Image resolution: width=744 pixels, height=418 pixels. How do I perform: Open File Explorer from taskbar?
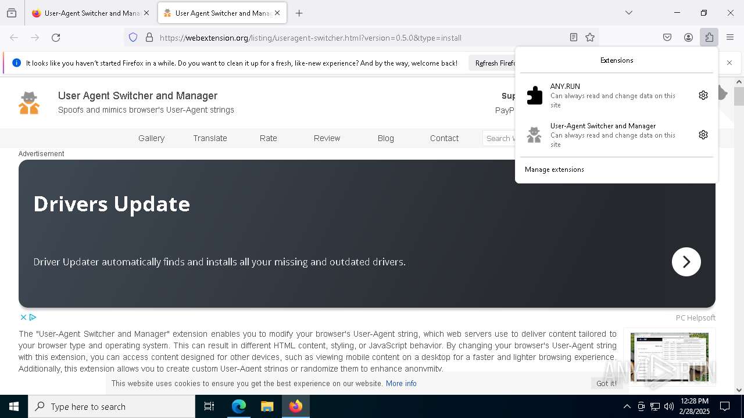pos(267,406)
